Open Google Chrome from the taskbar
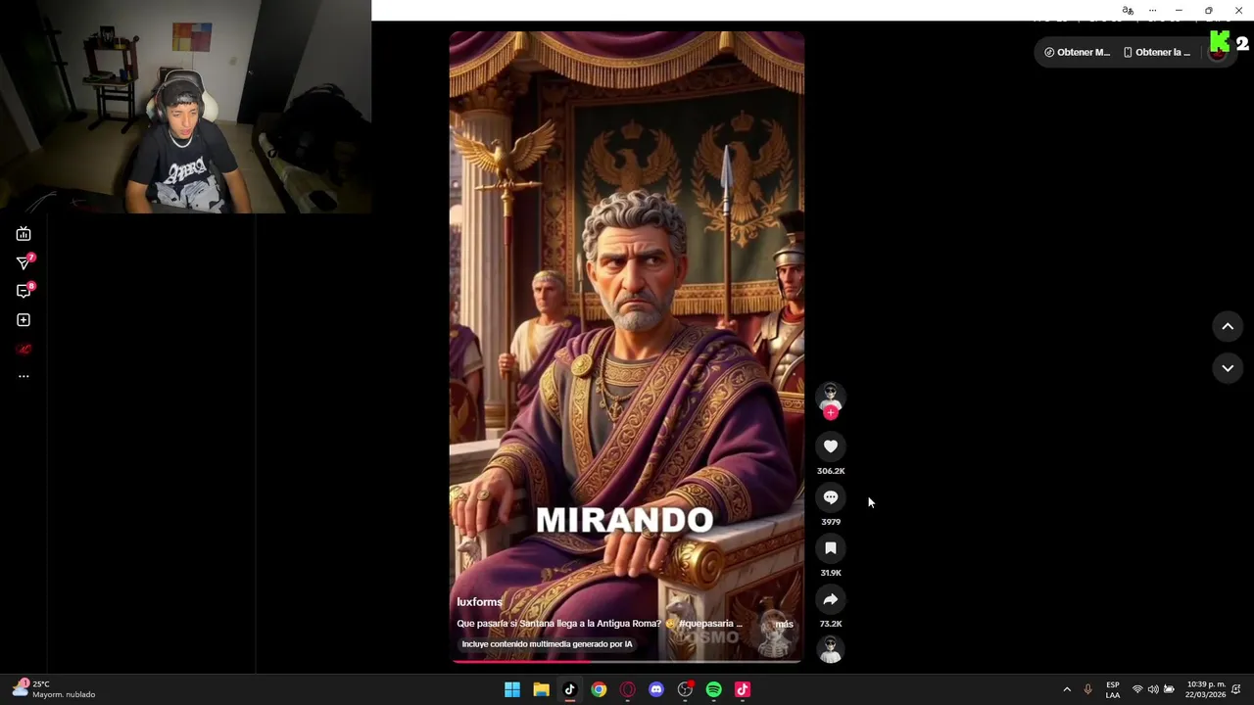Image resolution: width=1254 pixels, height=705 pixels. (599, 689)
